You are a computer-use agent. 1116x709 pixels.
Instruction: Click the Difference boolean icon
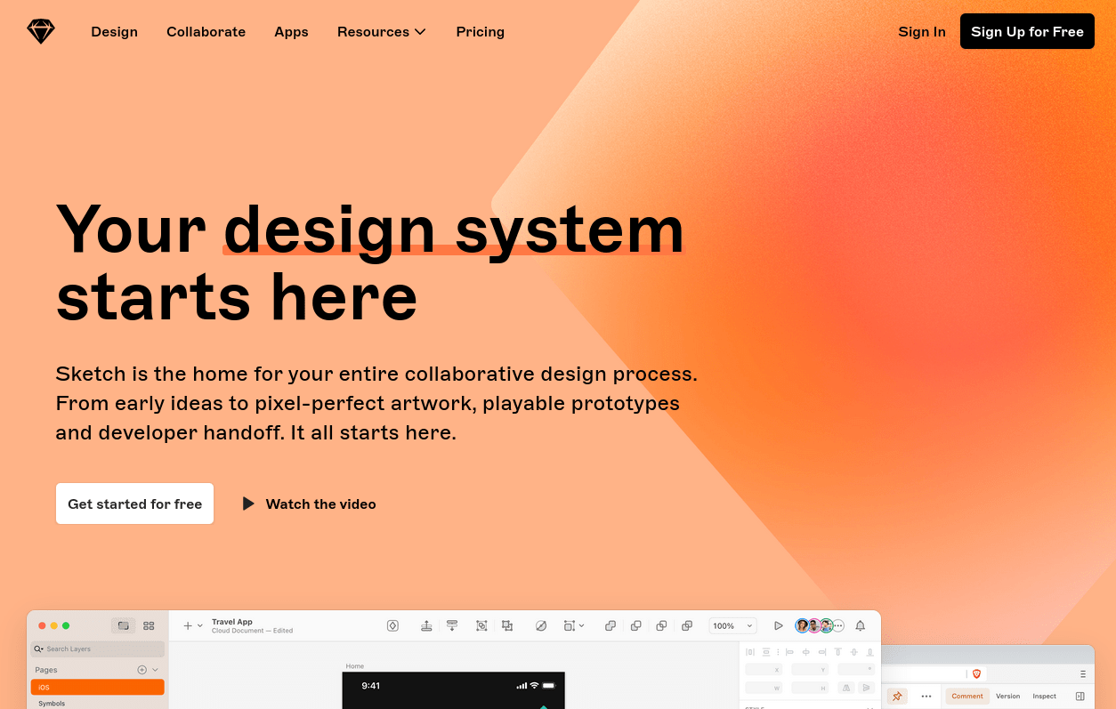coord(687,625)
